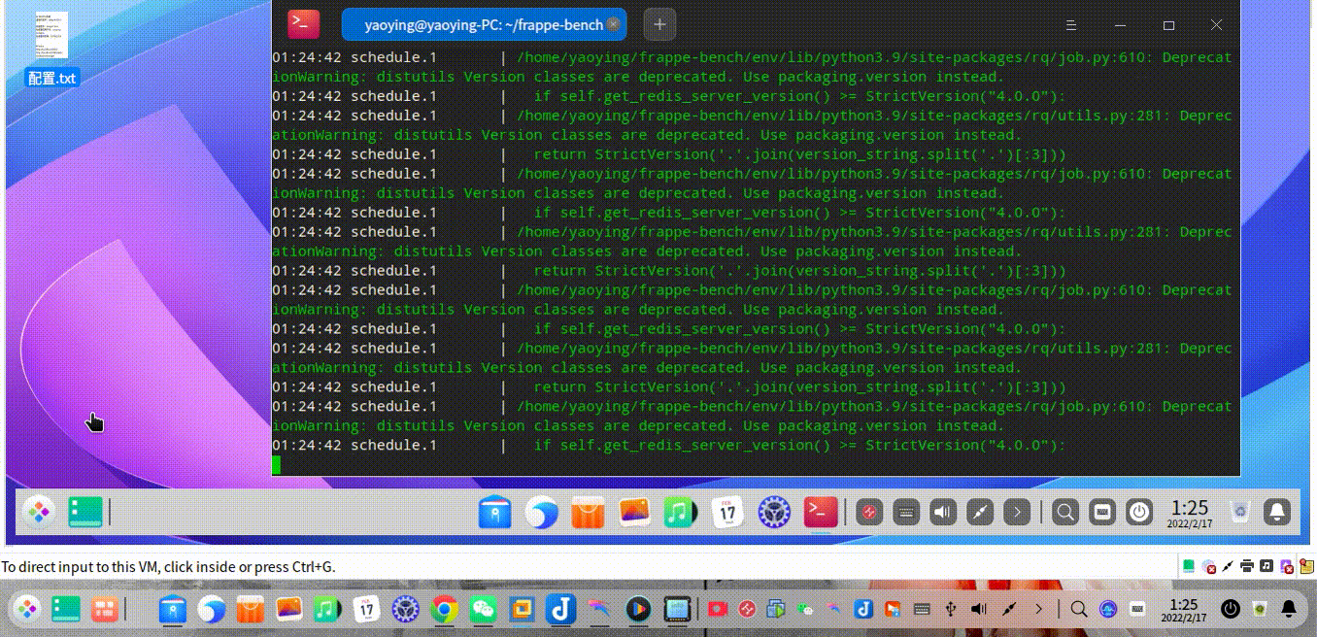
Task: Open Control Center in the host dock
Action: click(404, 609)
